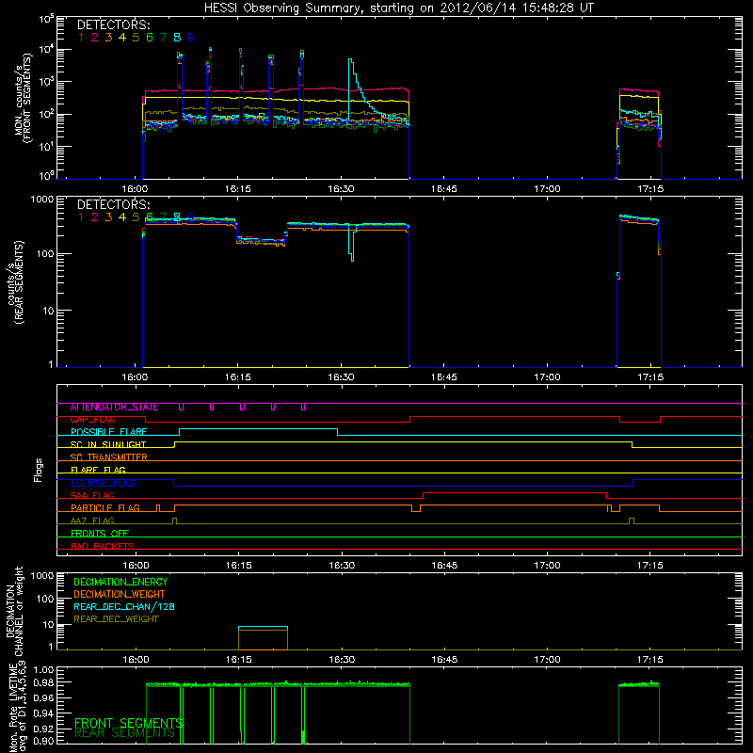753x753 pixels.
Task: Click yellow detector 4 in front segments legend
Action: click(122, 38)
